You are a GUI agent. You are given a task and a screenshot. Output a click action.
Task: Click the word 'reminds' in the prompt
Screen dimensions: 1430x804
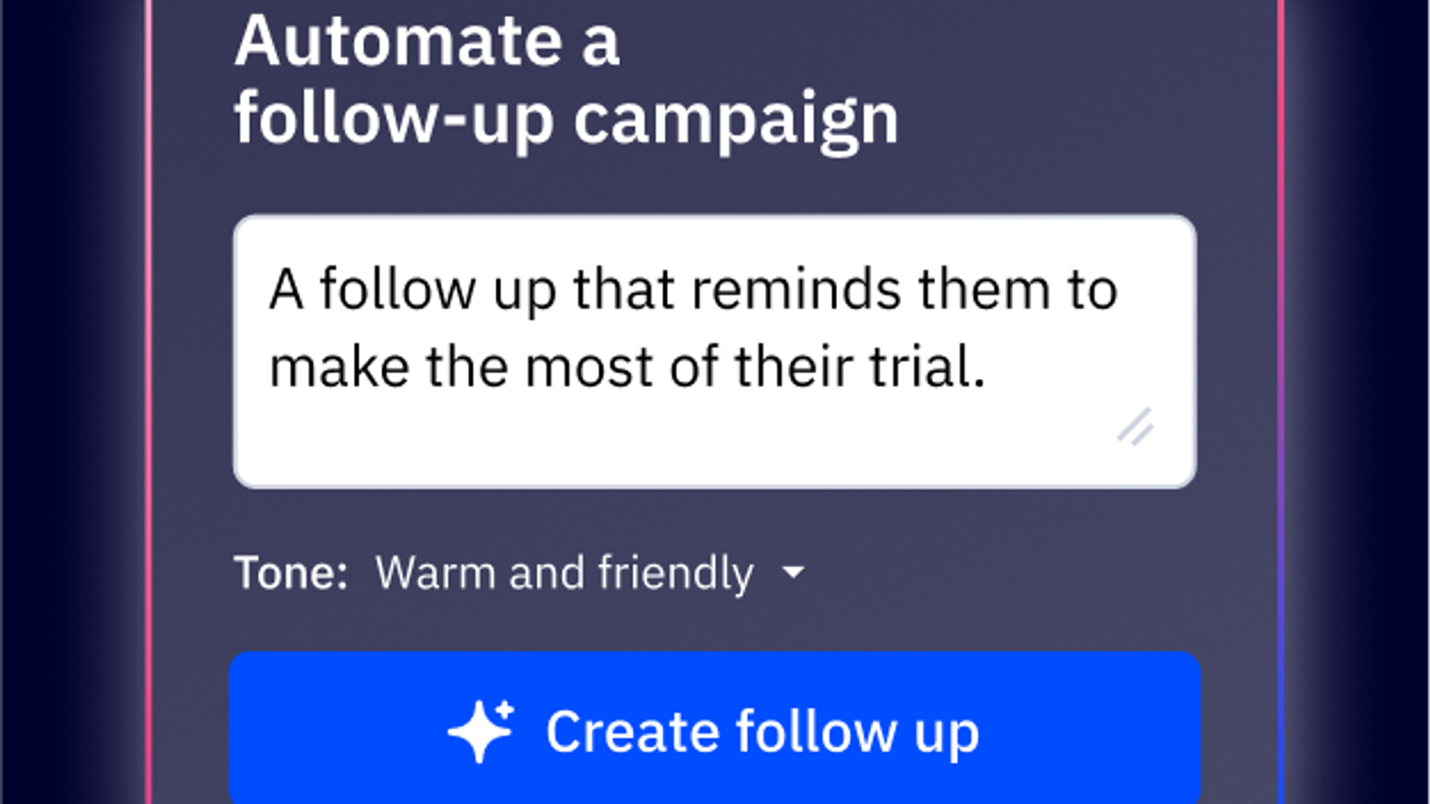pyautogui.click(x=796, y=289)
